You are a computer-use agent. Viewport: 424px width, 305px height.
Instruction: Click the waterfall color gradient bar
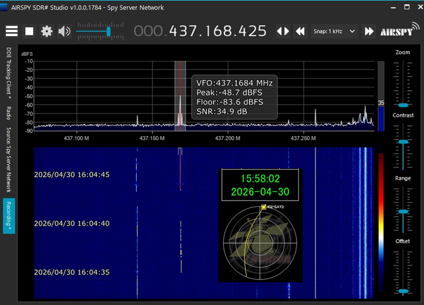tap(381, 221)
